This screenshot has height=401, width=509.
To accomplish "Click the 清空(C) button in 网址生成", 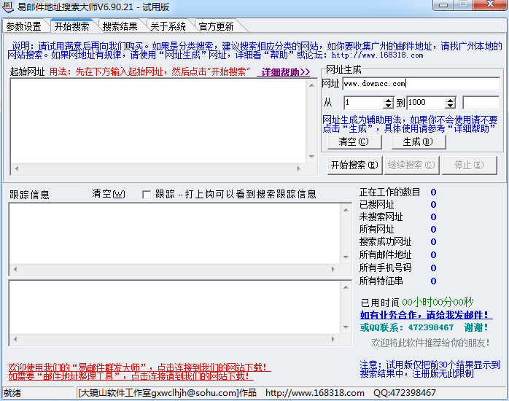I will click(354, 141).
